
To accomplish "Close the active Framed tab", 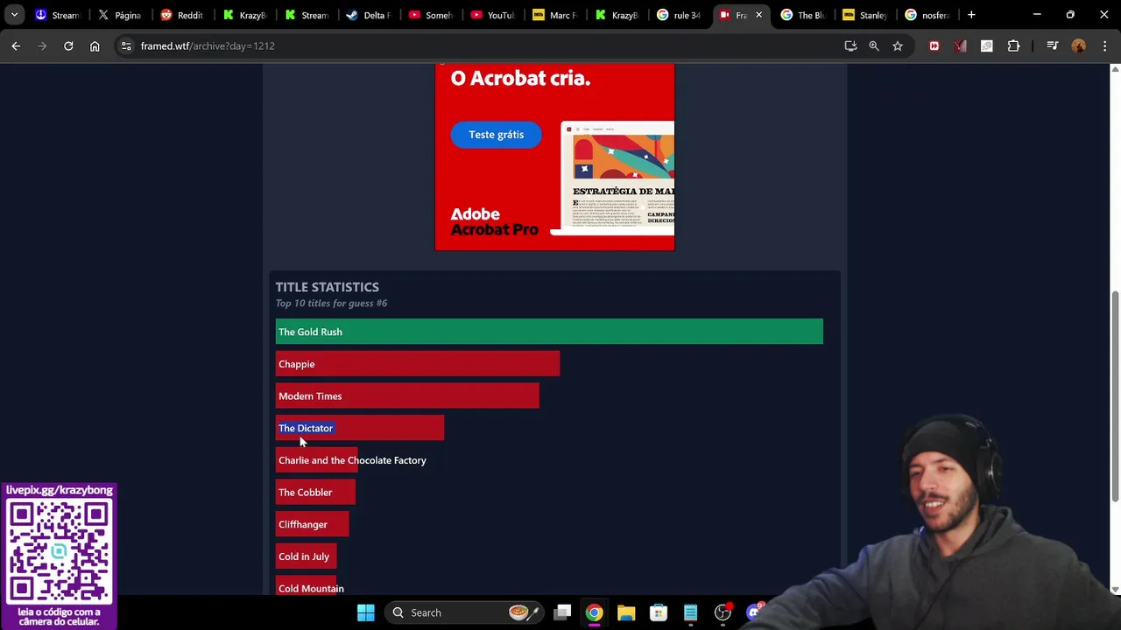I will click(758, 15).
